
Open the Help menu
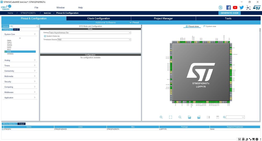point(80,8)
